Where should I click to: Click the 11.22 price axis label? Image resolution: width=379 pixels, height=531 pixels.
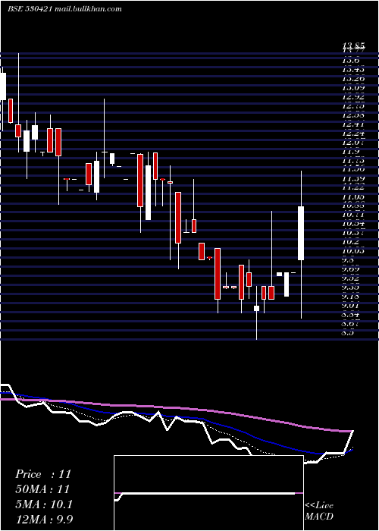point(354,187)
